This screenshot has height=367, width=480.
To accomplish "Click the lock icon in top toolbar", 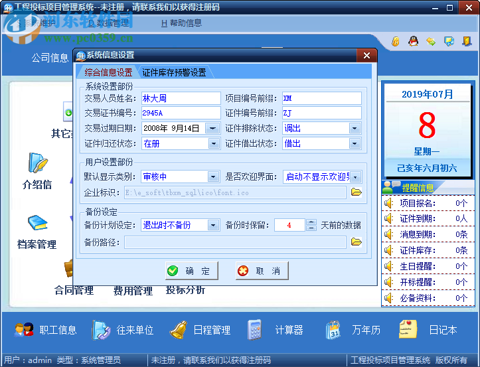I will coord(395,41).
